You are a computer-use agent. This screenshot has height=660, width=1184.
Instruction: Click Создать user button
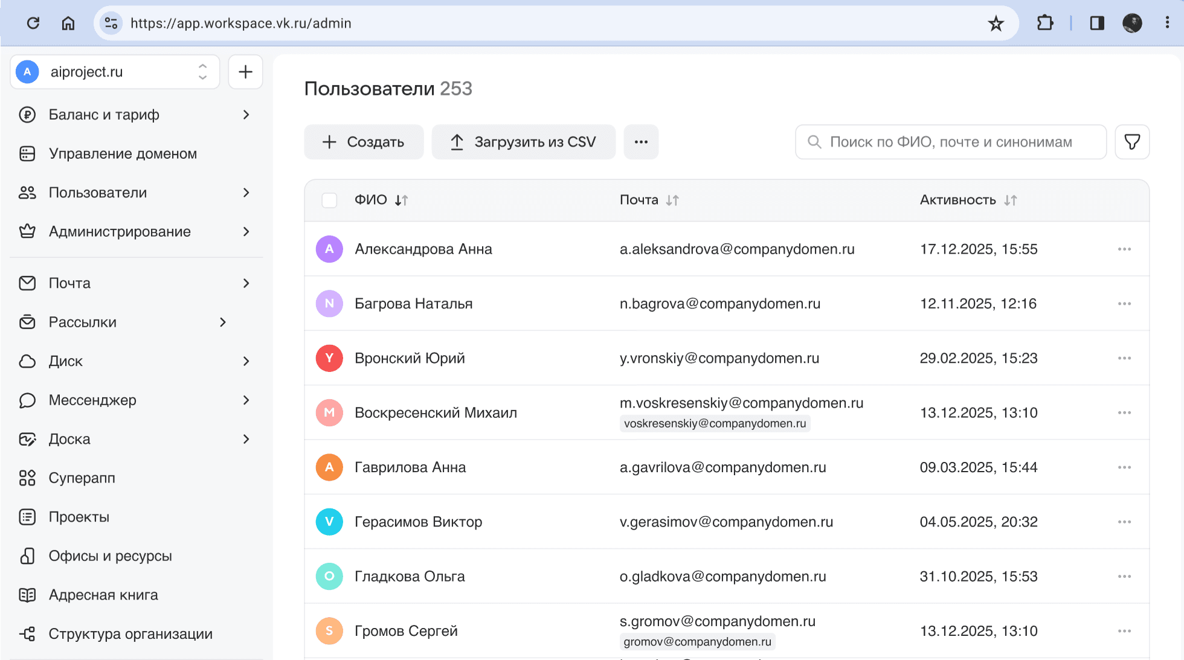click(364, 142)
